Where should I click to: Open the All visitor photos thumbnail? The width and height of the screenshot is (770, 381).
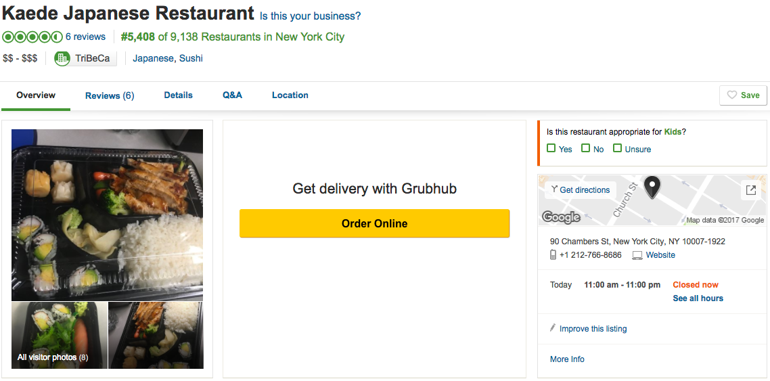tap(60, 336)
